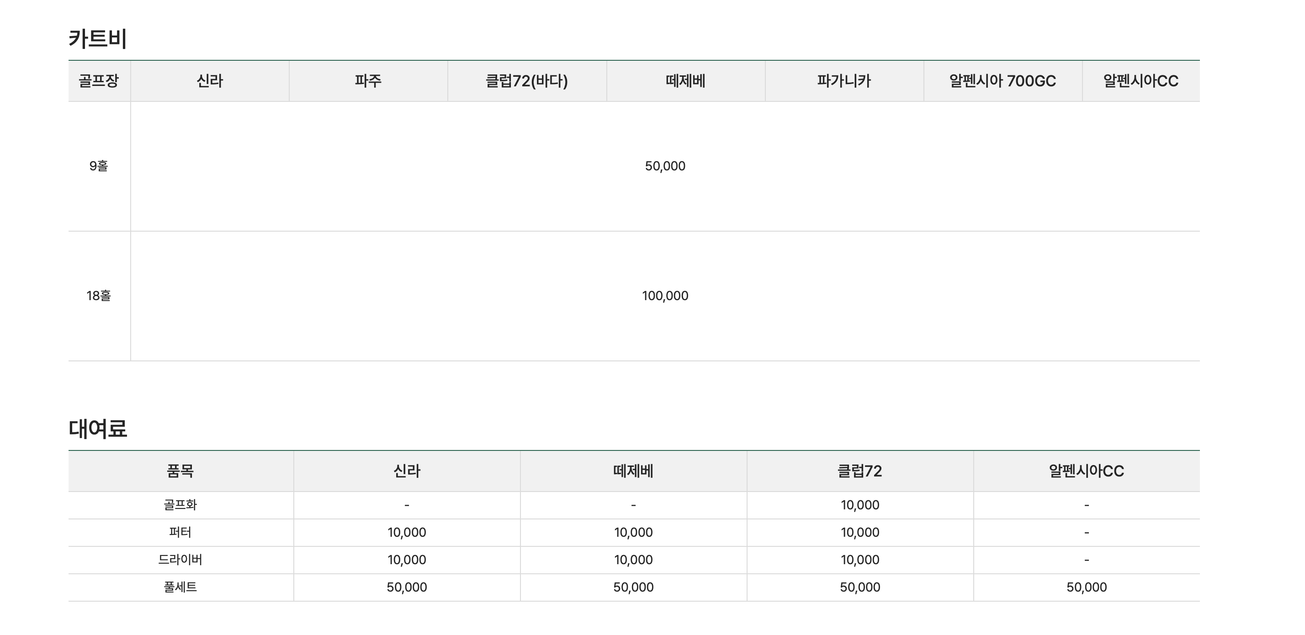Click the 알펜시아 700GC column header
The image size is (1305, 635).
(1003, 81)
